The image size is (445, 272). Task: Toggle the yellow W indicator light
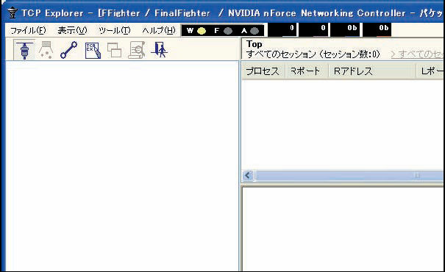[x=202, y=31]
